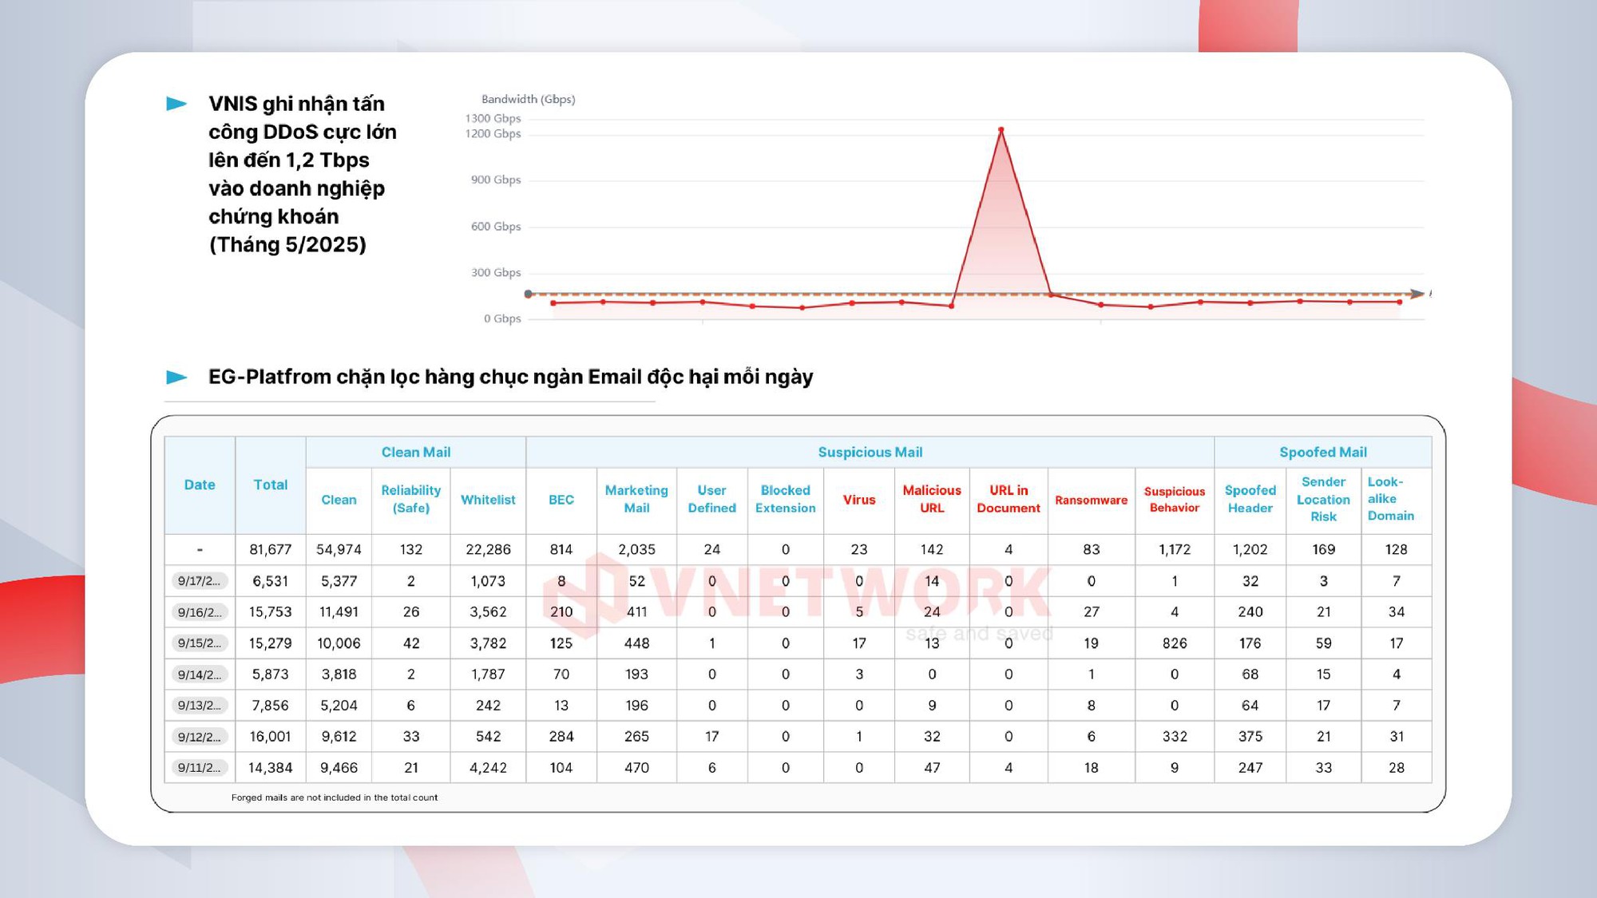Click the BEC column header
The width and height of the screenshot is (1597, 898).
(x=561, y=500)
